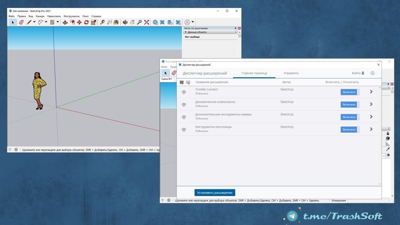The height and width of the screenshot is (225, 400).
Task: Click the Установить расширение button
Action: (215, 192)
